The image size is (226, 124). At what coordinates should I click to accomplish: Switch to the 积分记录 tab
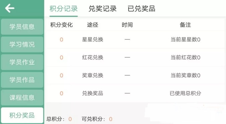coord(64,9)
